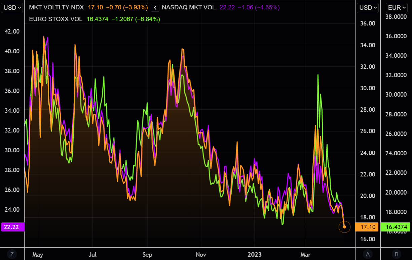Viewport: 412px width, 260px height.
Task: Open the USD dropdown next to EUR
Action: click(x=367, y=7)
